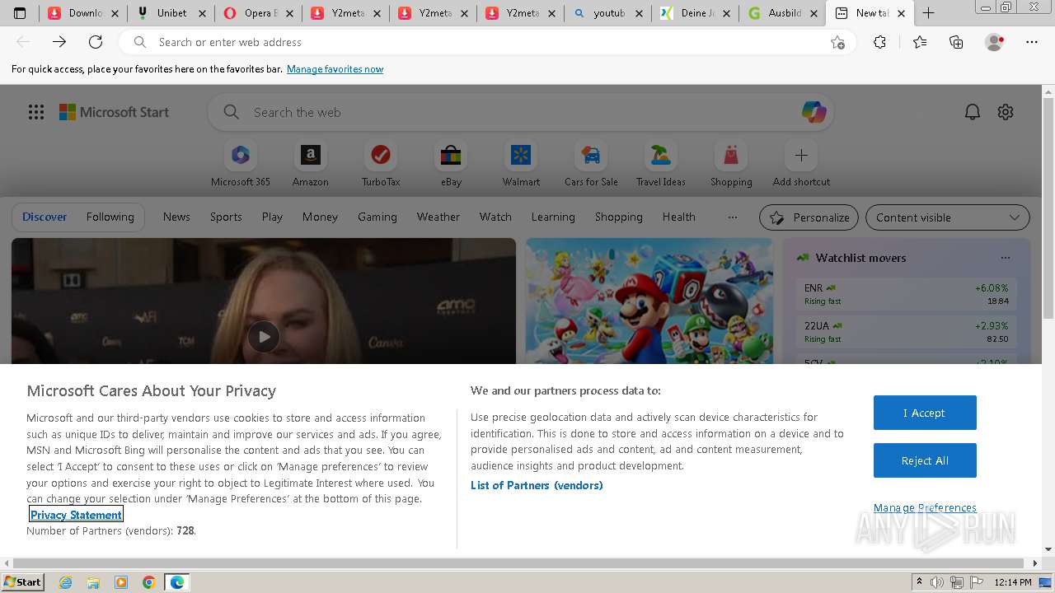Viewport: 1055px width, 593px height.
Task: Open the Collections icon
Action: [x=956, y=42]
